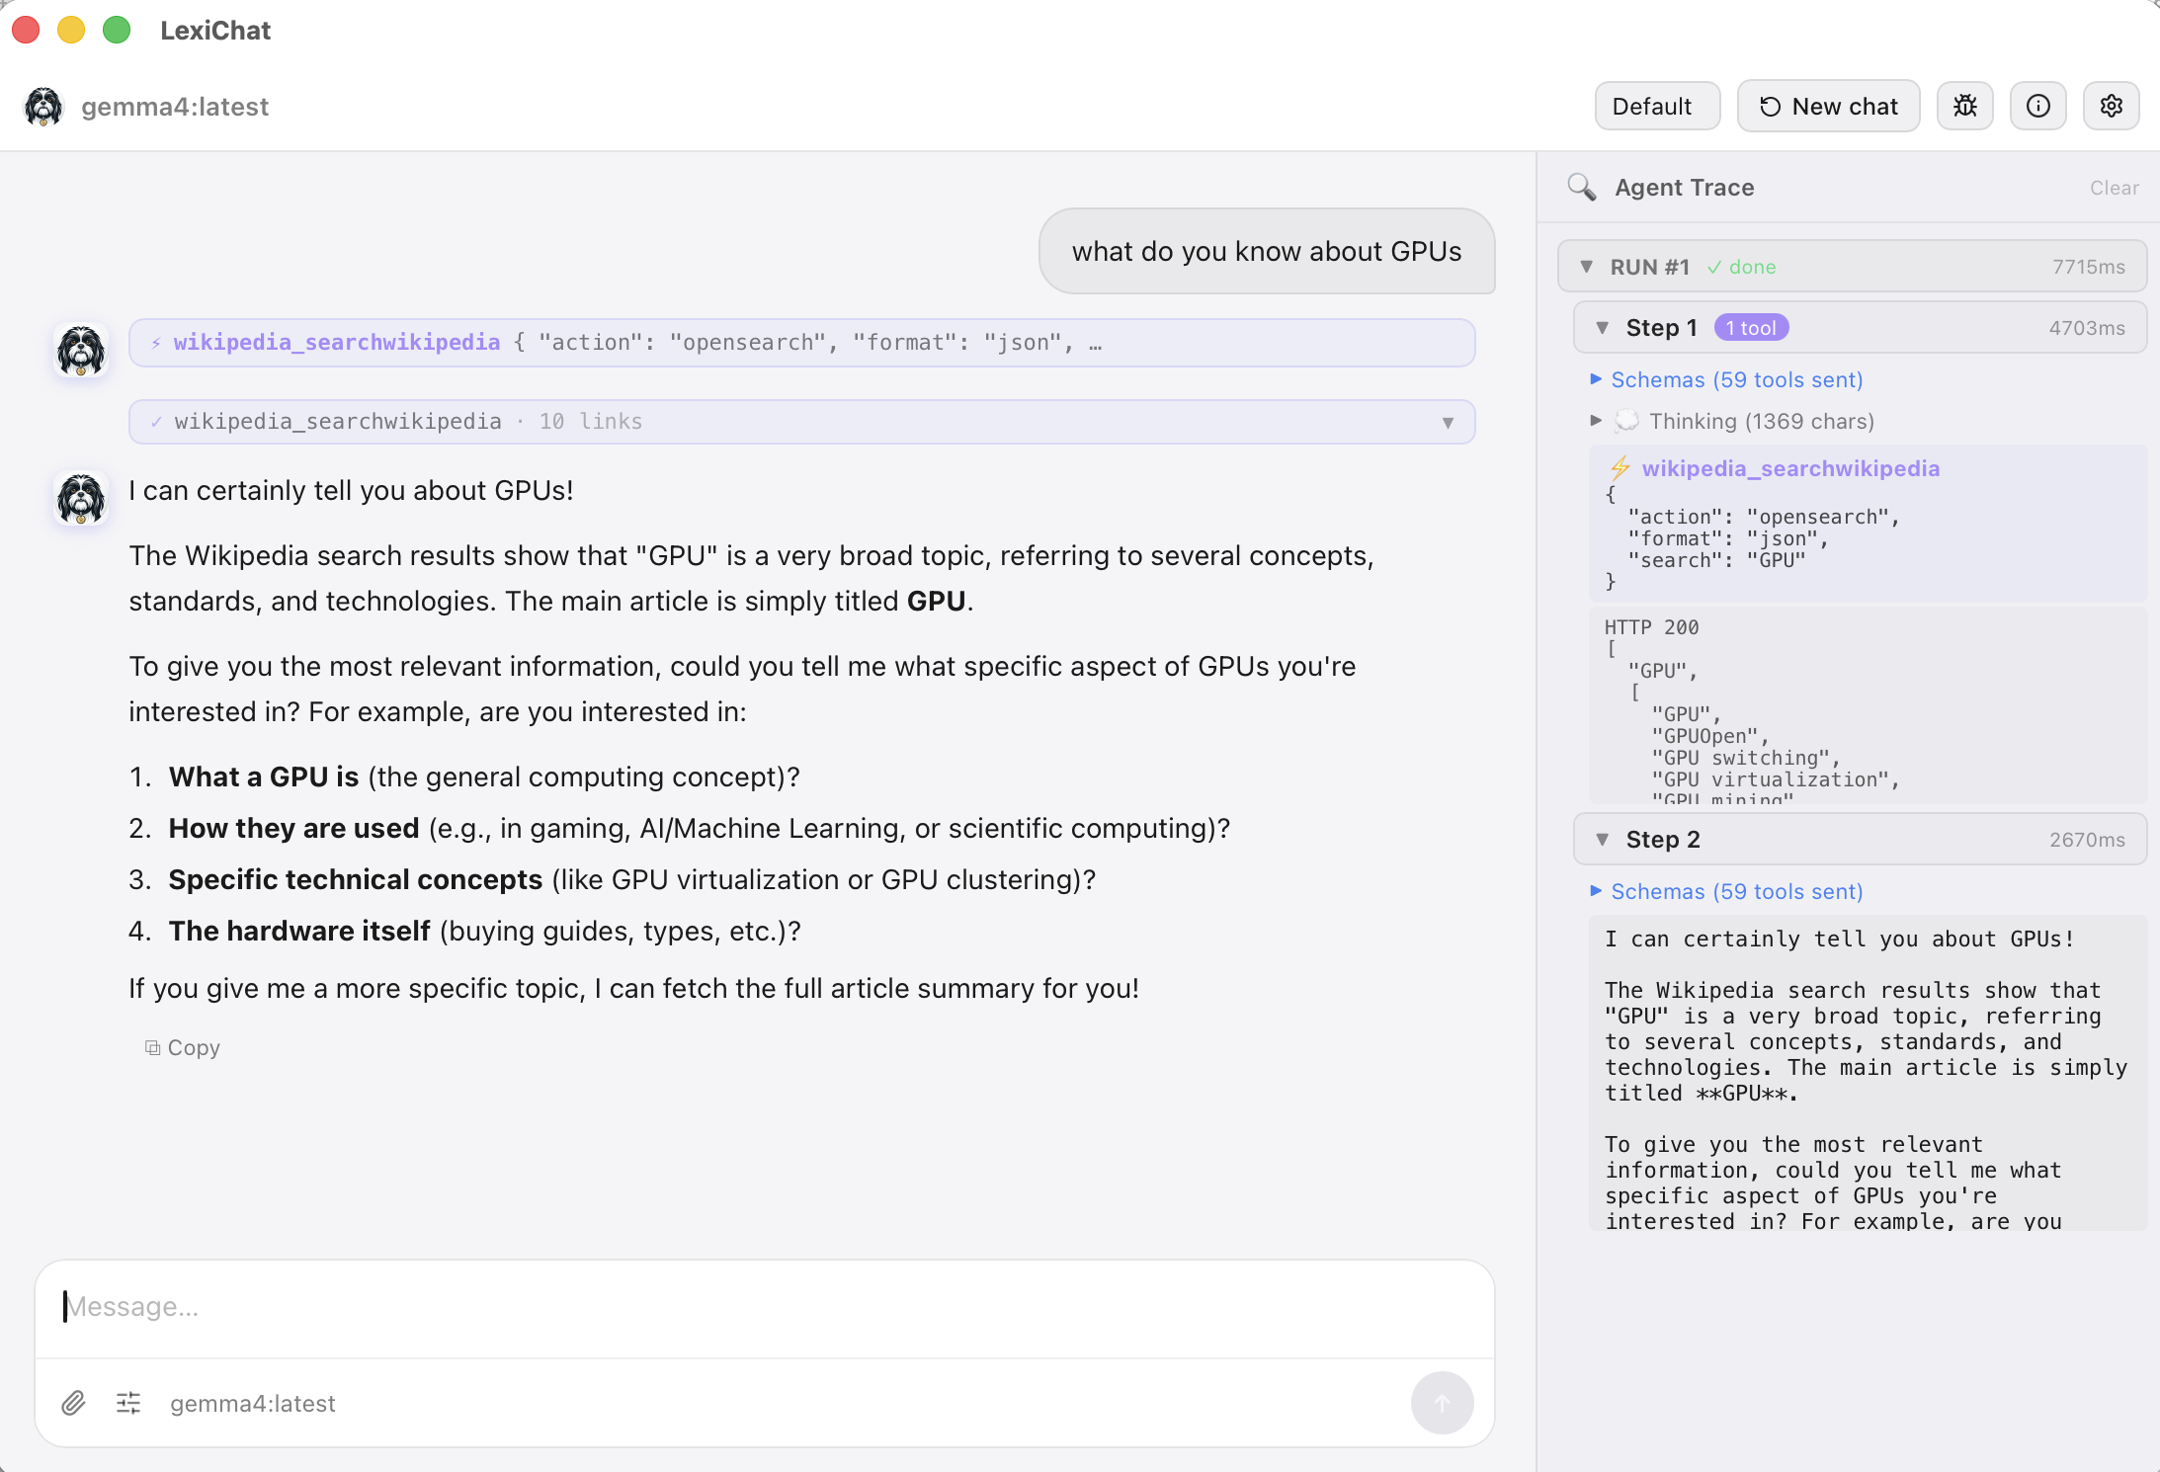
Task: Open the Default preset selector
Action: tap(1655, 106)
